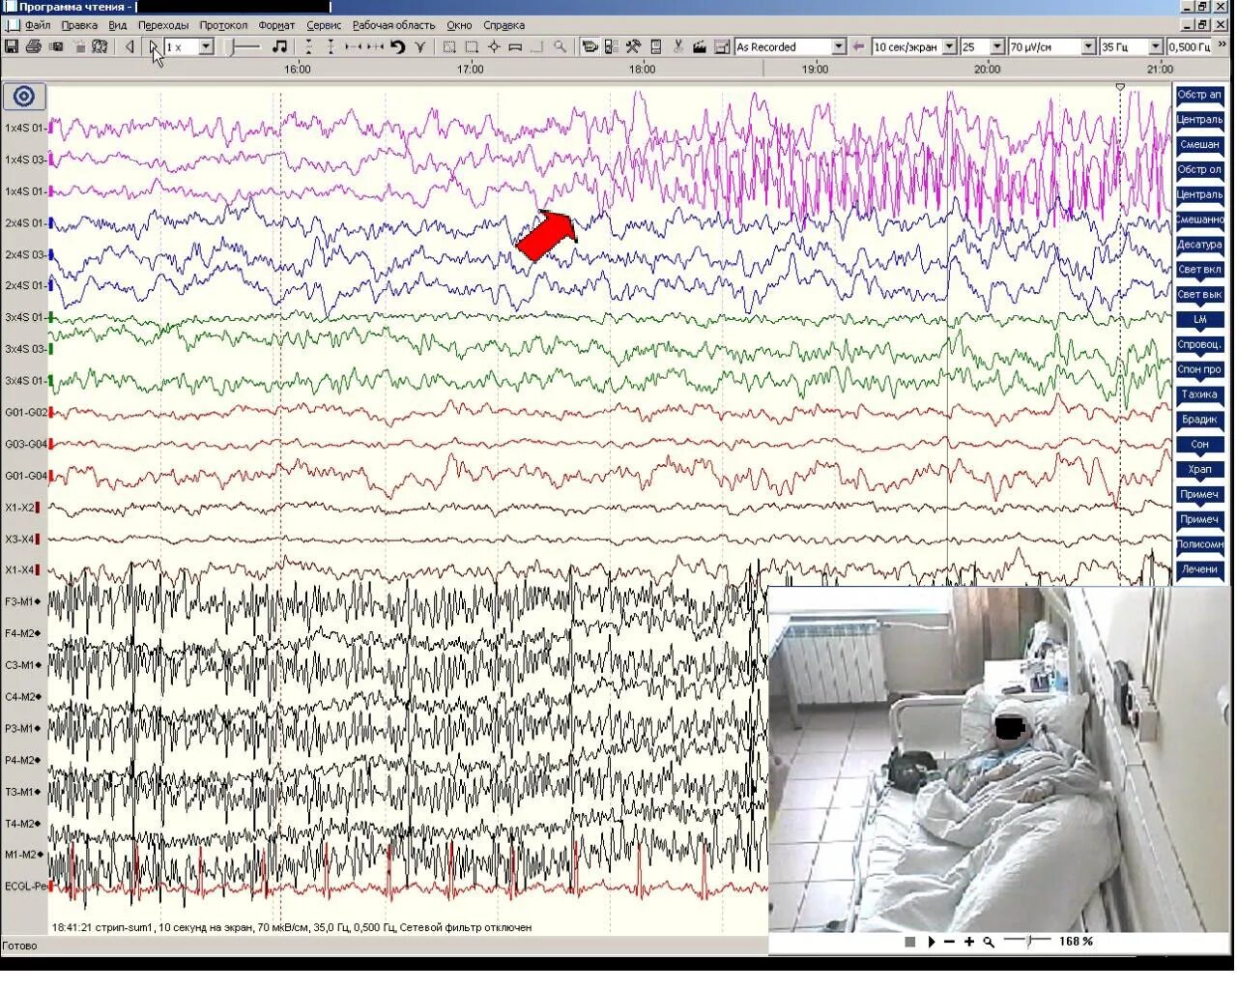Click the blue target icon above channel labels

click(24, 97)
